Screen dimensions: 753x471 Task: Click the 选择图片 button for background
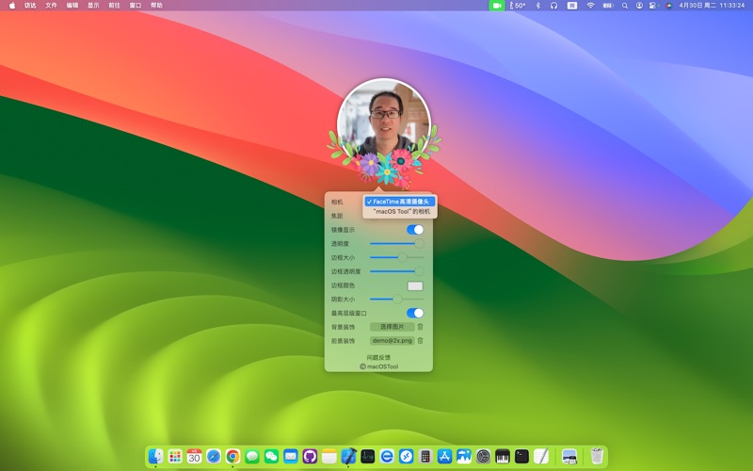(392, 327)
